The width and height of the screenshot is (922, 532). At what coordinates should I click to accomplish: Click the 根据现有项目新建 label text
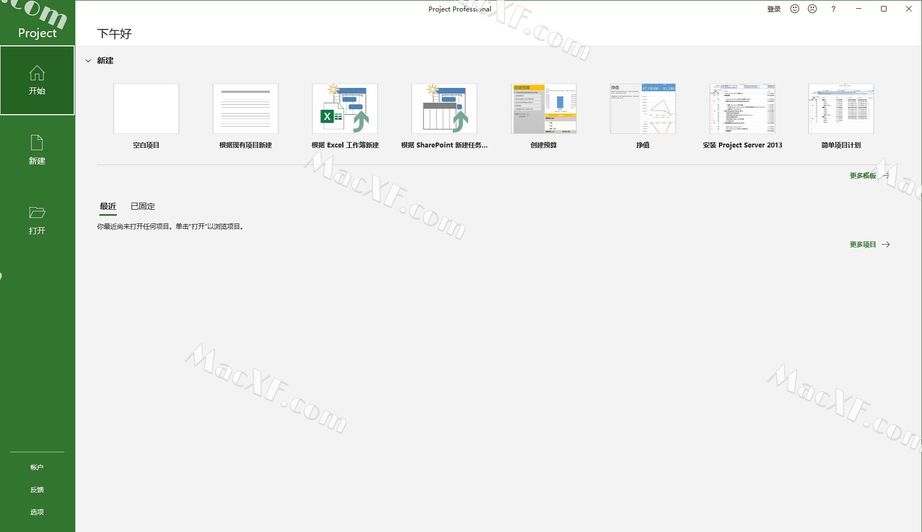click(246, 145)
